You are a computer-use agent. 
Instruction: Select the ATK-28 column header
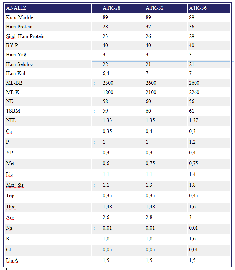coord(111,8)
